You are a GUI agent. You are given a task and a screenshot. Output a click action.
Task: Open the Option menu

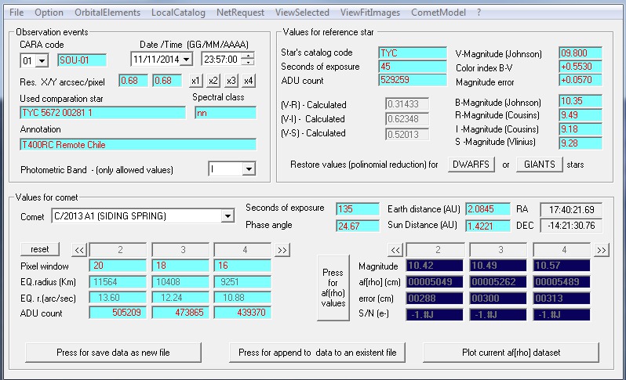pyautogui.click(x=49, y=13)
